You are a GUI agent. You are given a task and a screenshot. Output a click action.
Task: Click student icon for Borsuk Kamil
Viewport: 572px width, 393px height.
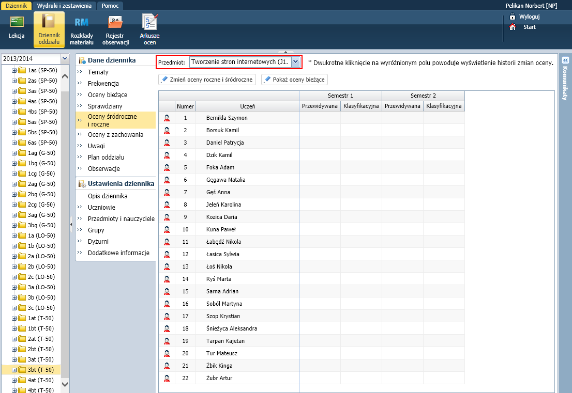(x=167, y=130)
